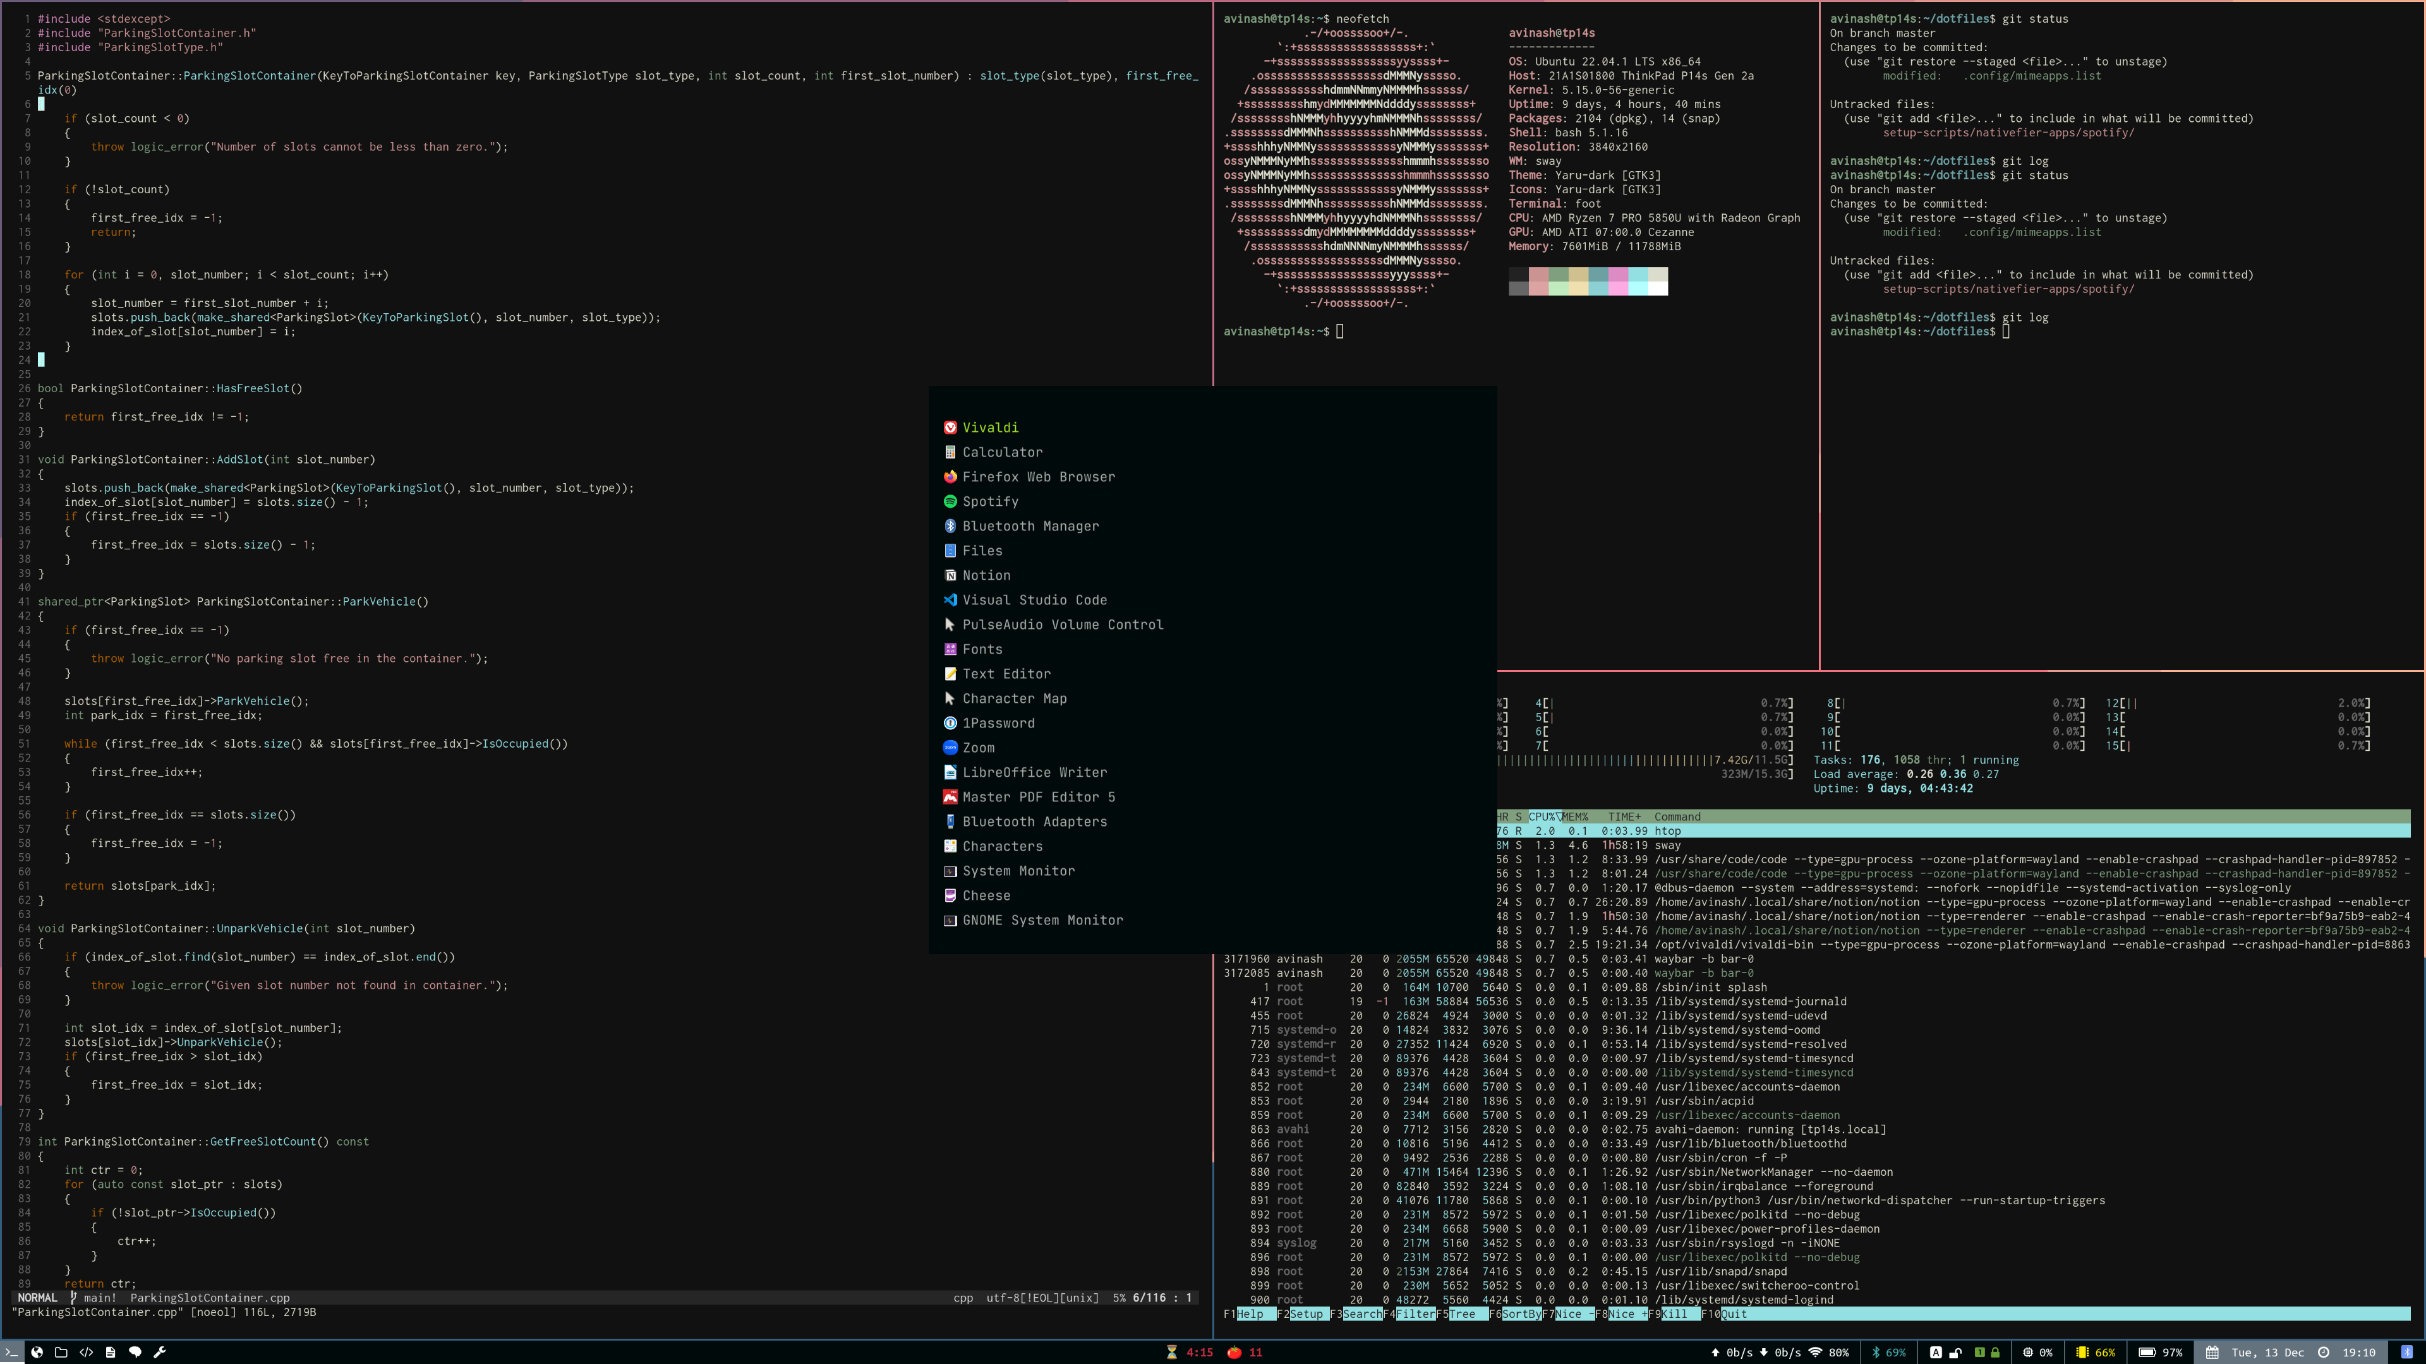Click the Bluetooth 69% battery module
This screenshot has height=1364, width=2426.
pos(1888,1352)
